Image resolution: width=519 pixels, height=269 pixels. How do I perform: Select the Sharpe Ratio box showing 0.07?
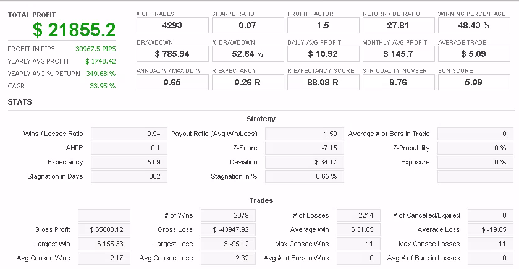(248, 25)
